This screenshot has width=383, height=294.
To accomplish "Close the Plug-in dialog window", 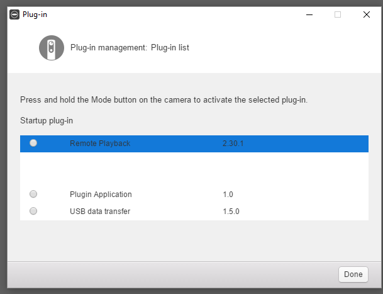I will tap(367, 14).
